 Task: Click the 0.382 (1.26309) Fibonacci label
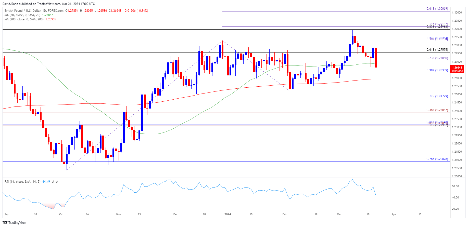click(437, 70)
